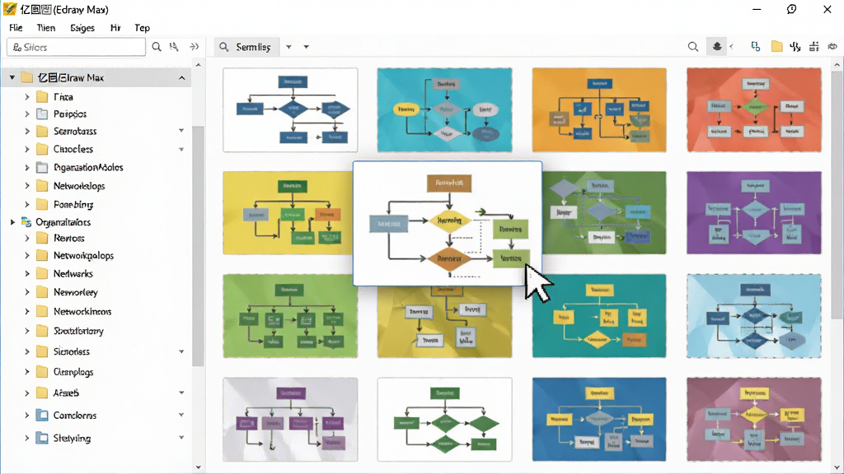The height and width of the screenshot is (474, 844).
Task: Expand the OrganastionMoles node
Action: 27,168
